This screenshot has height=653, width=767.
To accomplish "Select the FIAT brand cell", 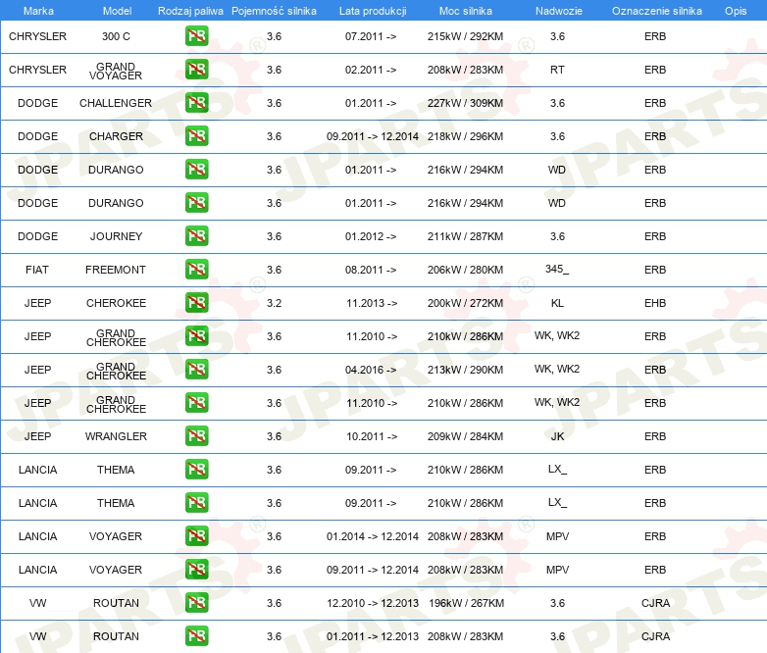I will tap(37, 270).
